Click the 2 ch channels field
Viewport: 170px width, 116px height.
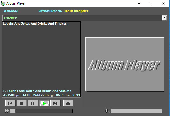[x=44, y=95]
